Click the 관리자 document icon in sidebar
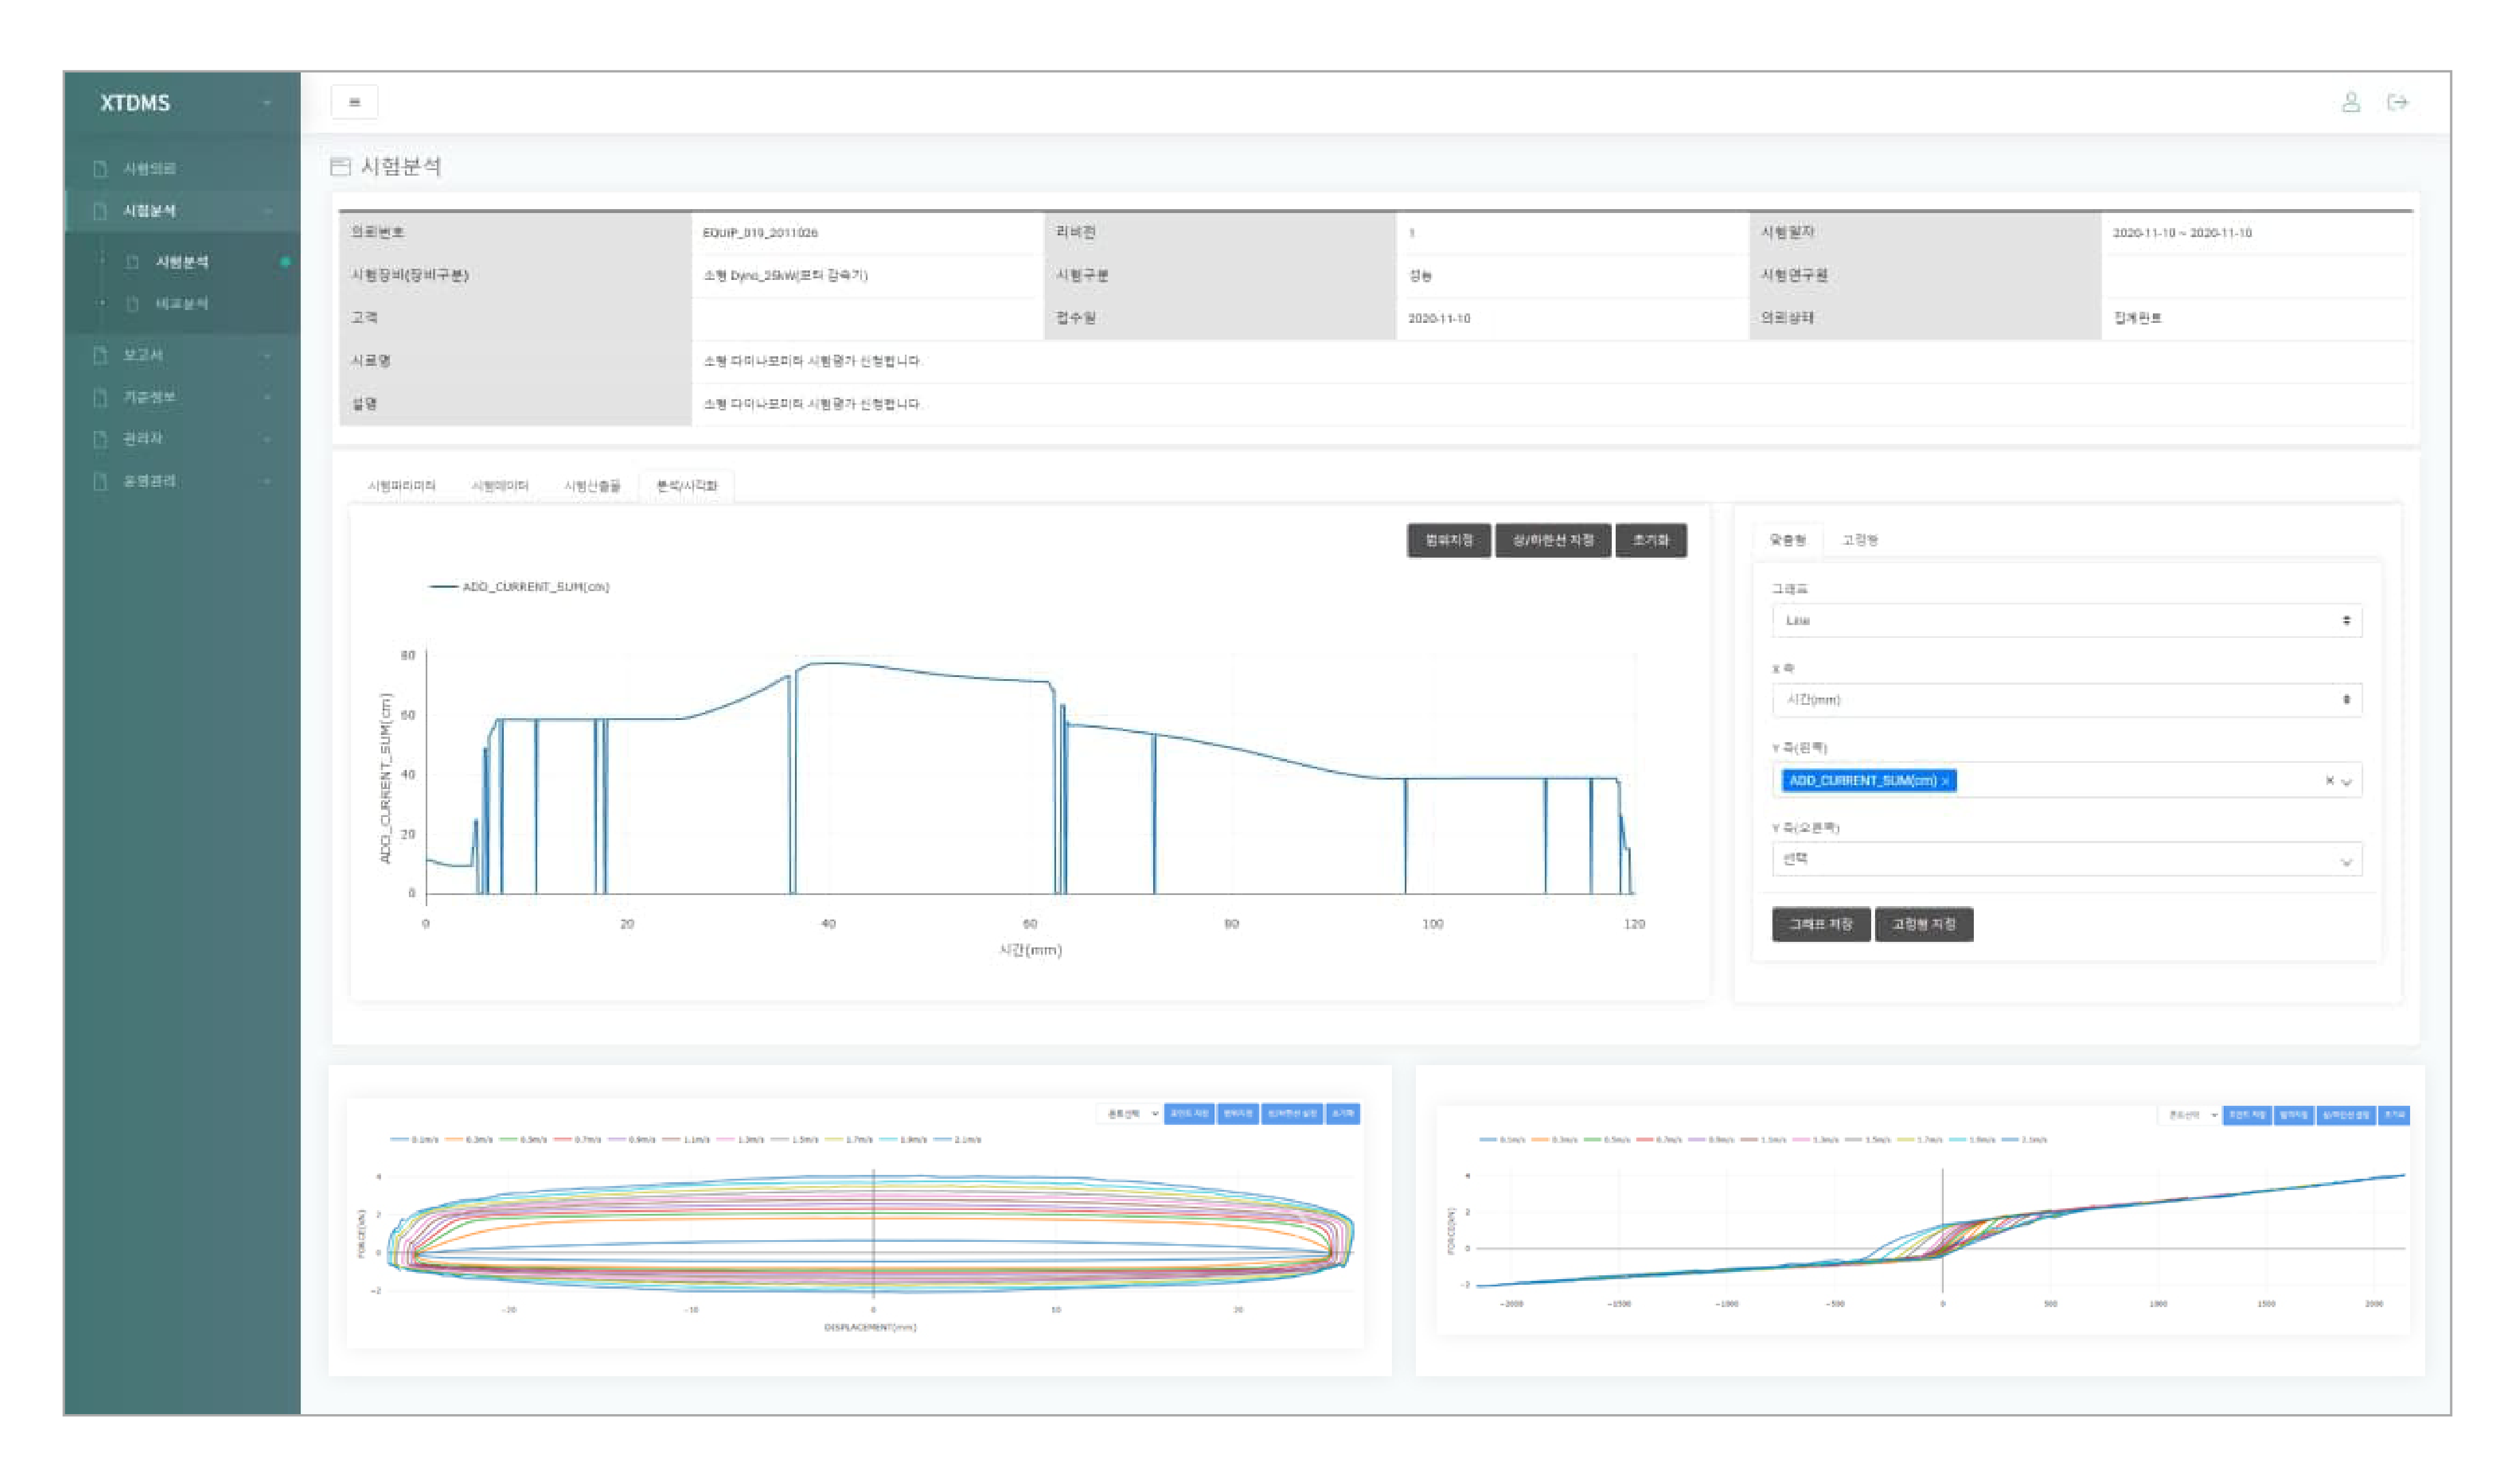The height and width of the screenshot is (1466, 2520). [x=99, y=439]
